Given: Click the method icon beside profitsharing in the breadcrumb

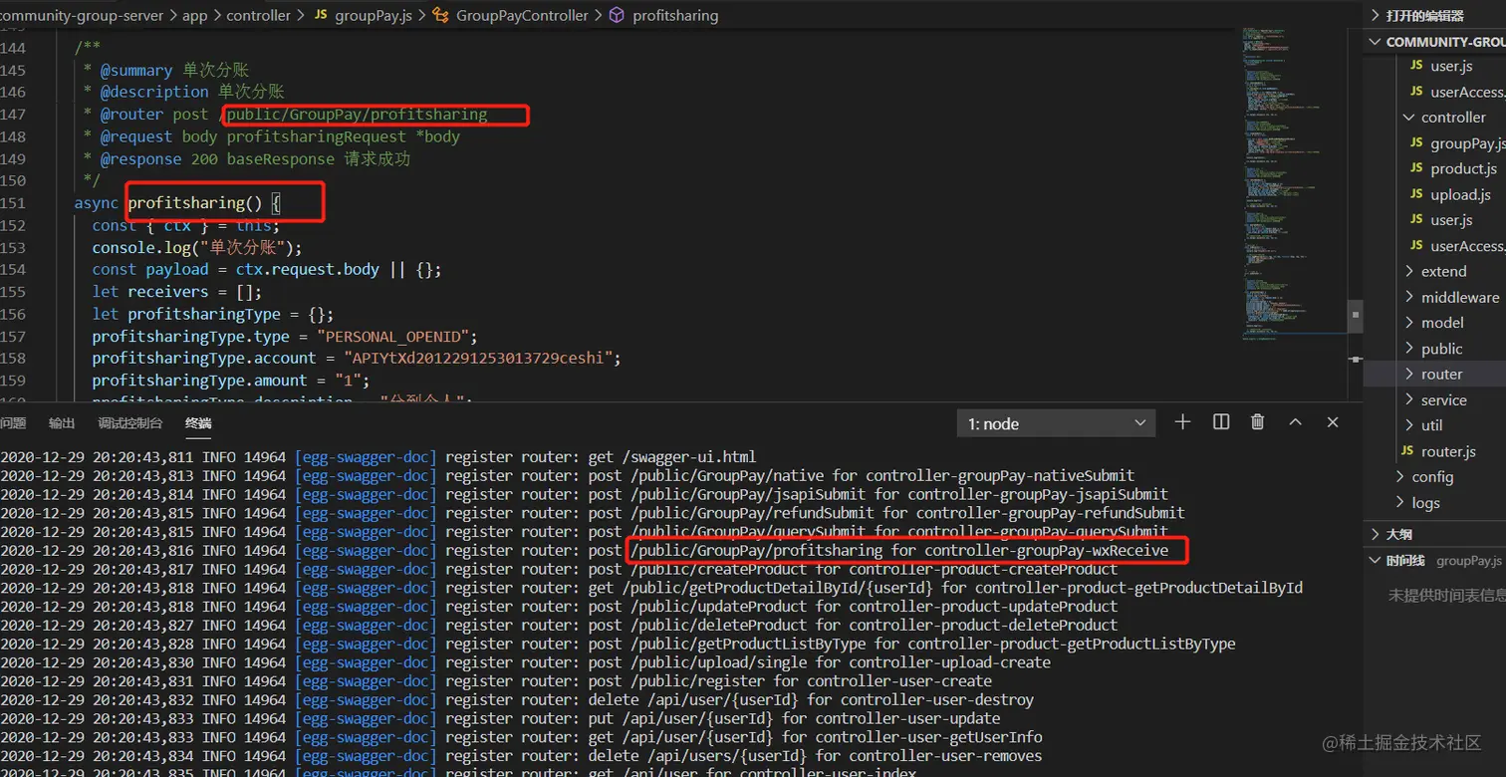Looking at the screenshot, I should click(616, 15).
